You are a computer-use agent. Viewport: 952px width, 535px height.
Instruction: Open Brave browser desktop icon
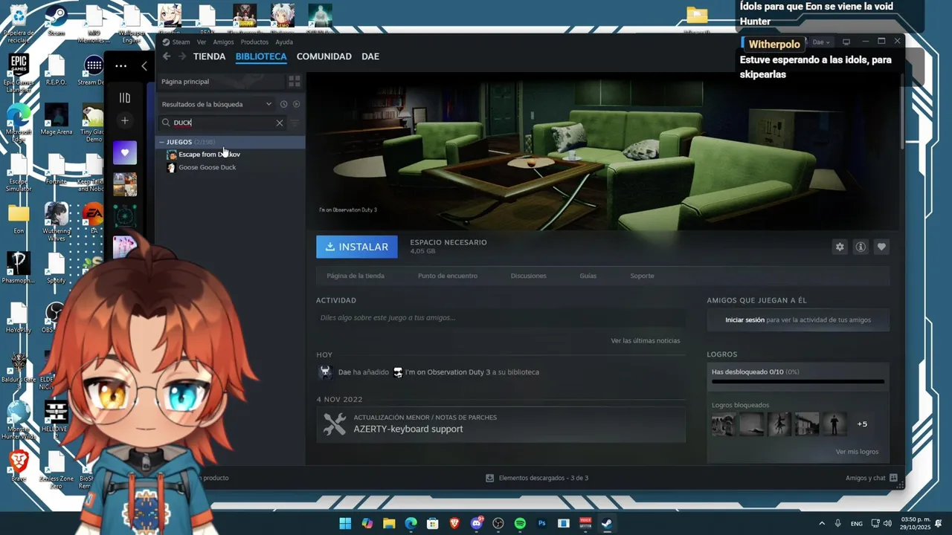pyautogui.click(x=19, y=466)
